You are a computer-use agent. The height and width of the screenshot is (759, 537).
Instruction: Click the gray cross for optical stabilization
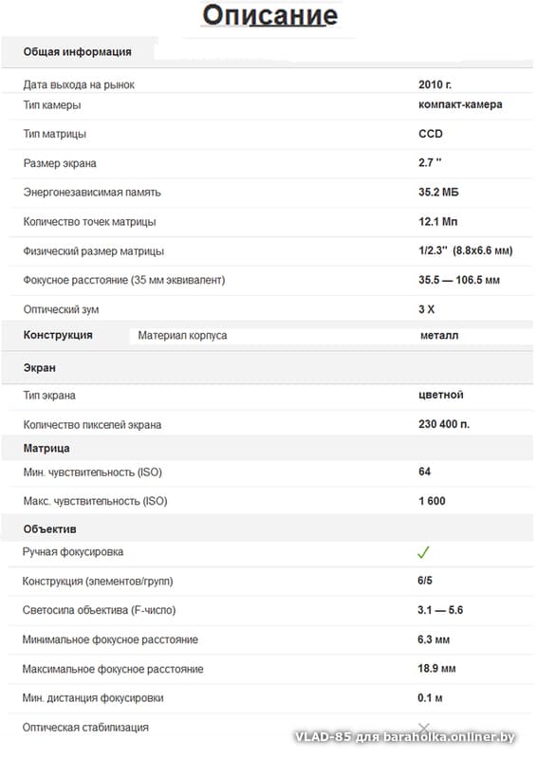coord(424,727)
